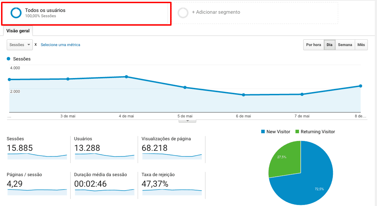
Task: Click the circle icon next to Adicionar segmento
Action: click(183, 13)
